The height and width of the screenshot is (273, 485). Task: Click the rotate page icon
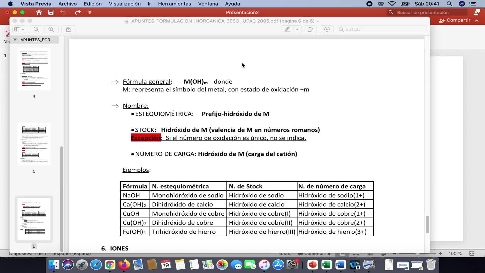coord(310,29)
